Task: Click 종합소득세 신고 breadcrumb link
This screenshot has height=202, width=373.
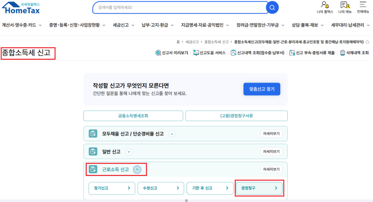Action: click(x=216, y=42)
